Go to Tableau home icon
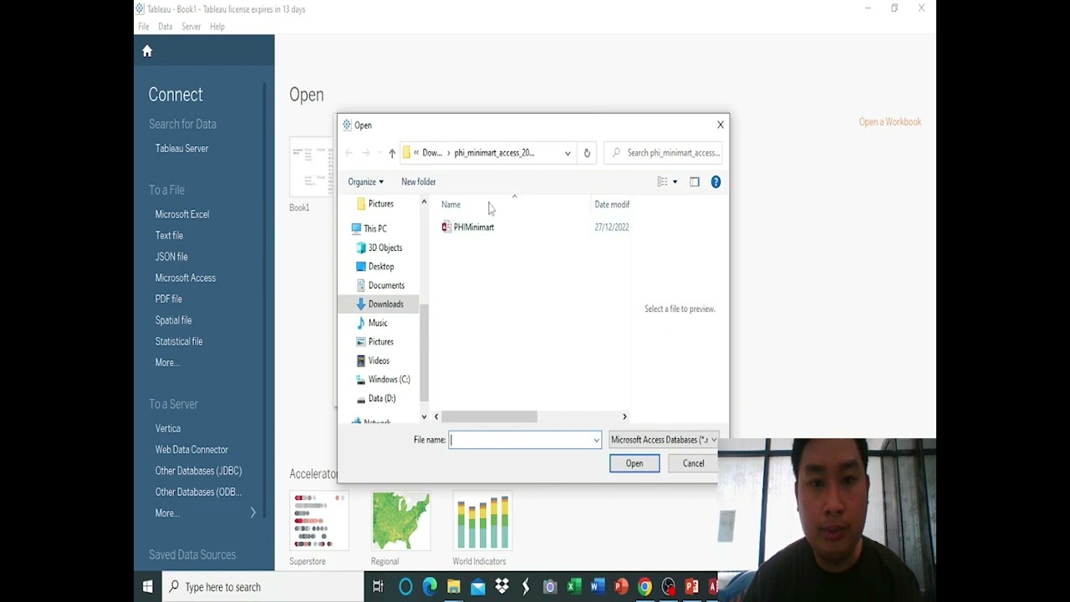1070x602 pixels. 147,51
